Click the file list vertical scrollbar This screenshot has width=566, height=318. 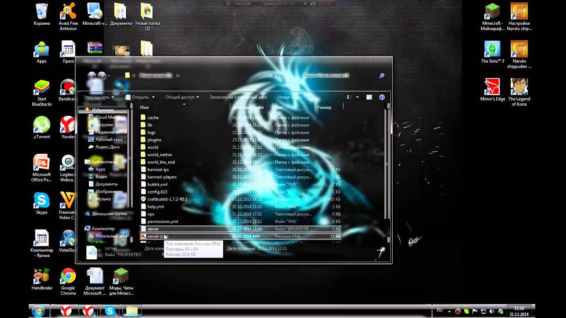[388, 172]
